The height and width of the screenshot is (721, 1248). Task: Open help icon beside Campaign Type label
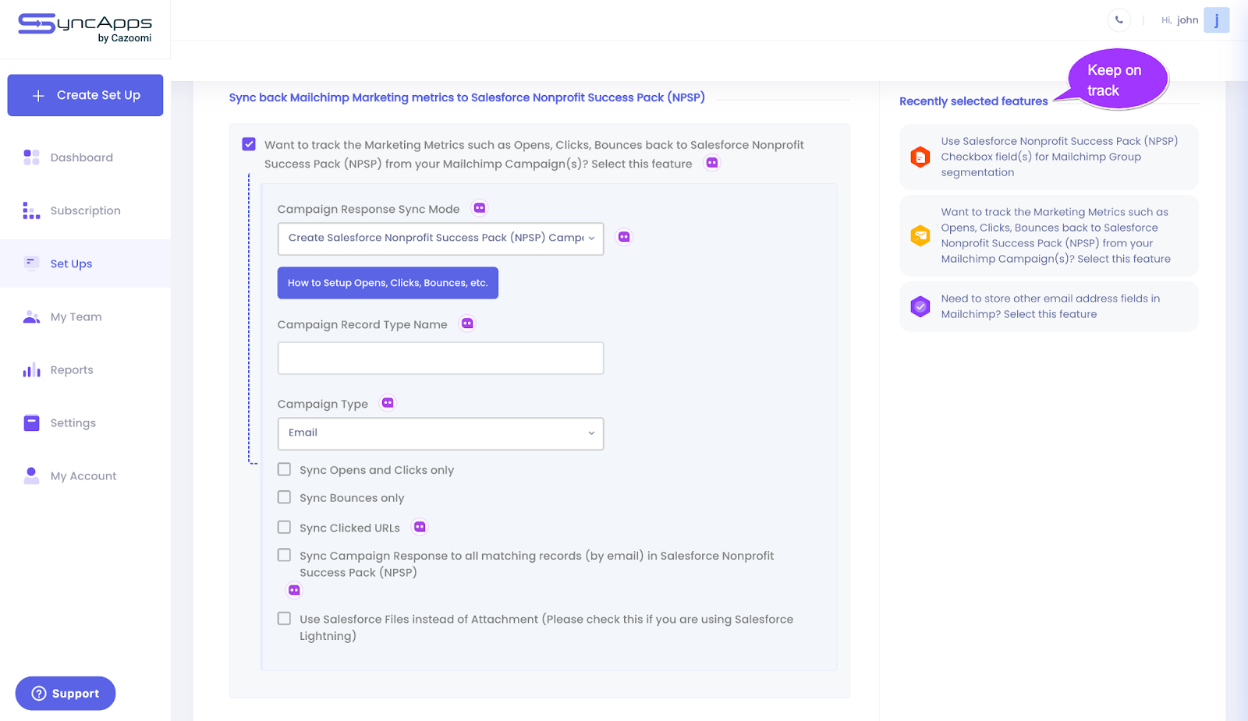click(388, 403)
